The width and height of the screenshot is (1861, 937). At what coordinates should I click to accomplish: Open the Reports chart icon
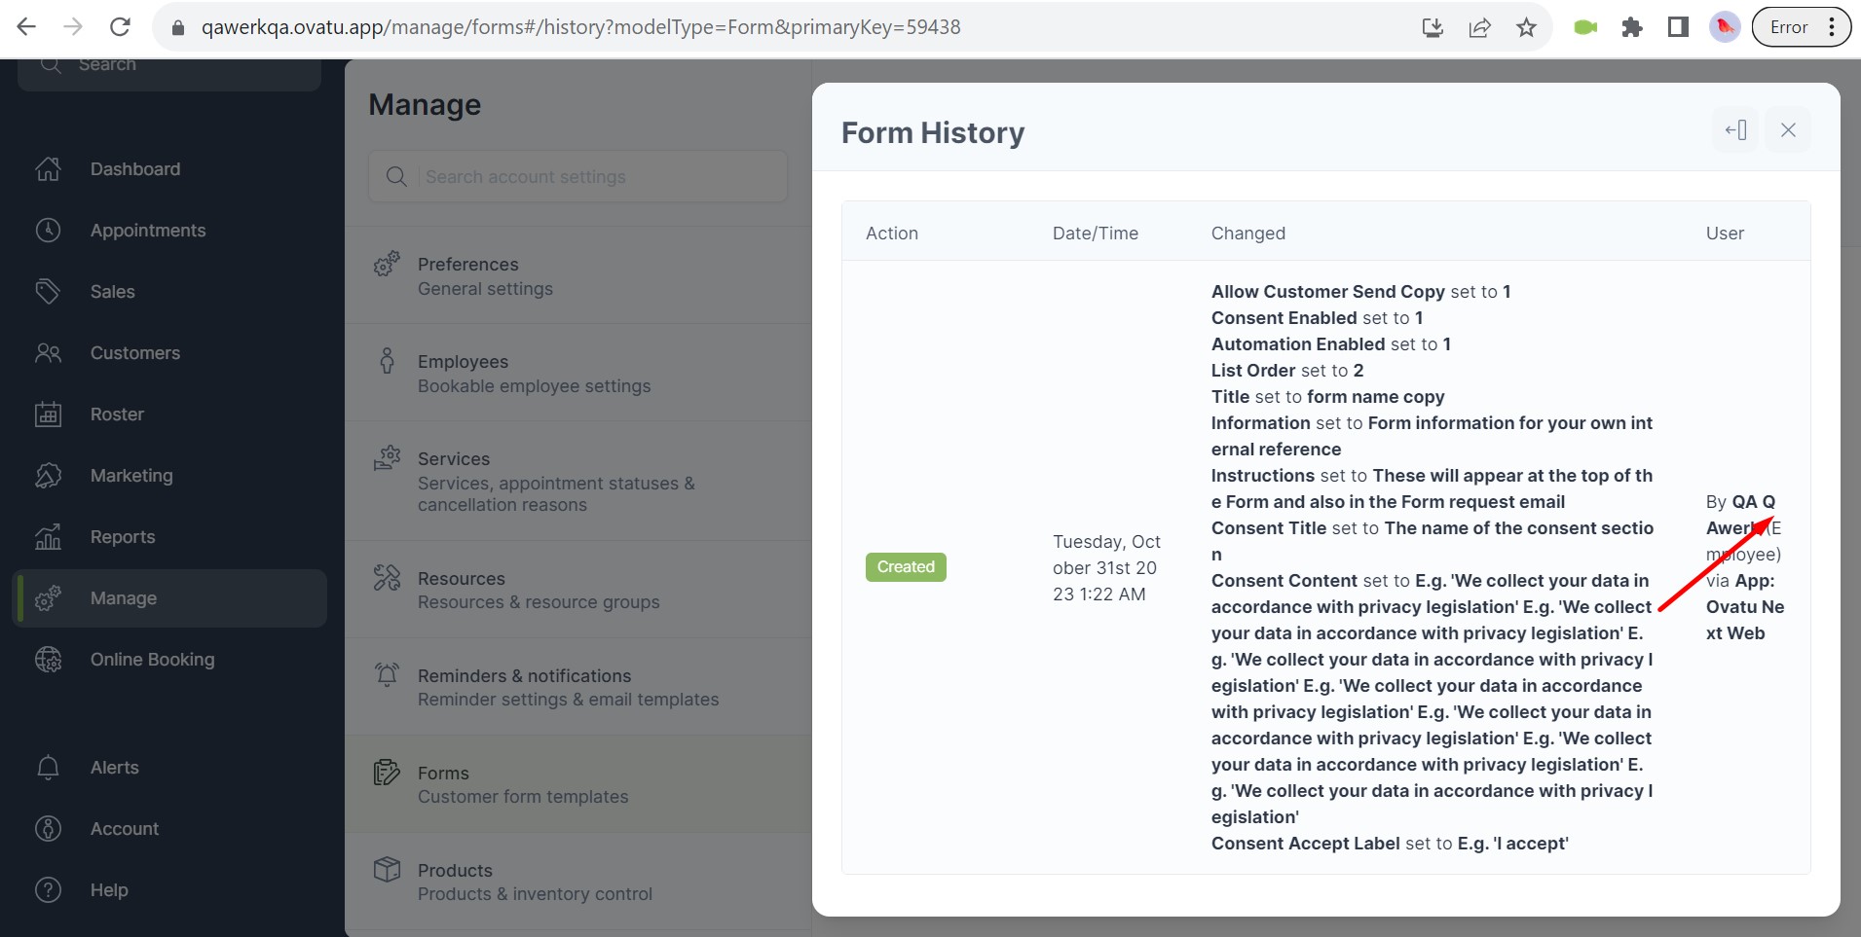[48, 537]
